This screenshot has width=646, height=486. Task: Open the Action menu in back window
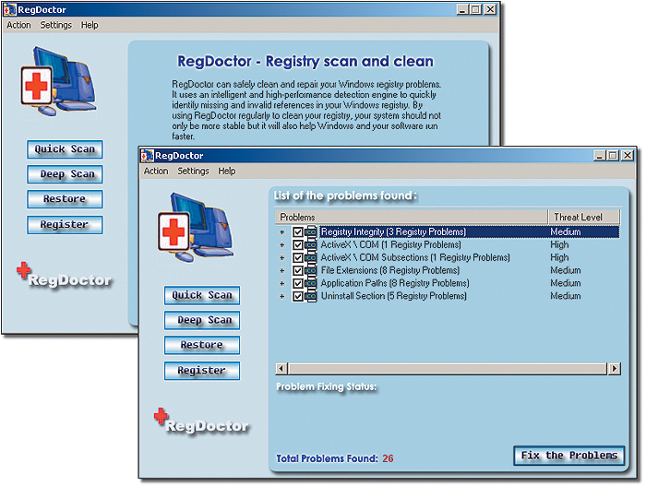coord(18,25)
